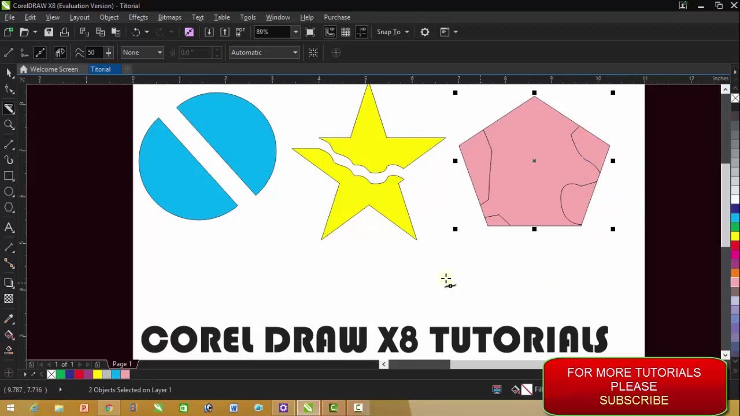Open the Effects menu
740x416 pixels.
pos(138,17)
